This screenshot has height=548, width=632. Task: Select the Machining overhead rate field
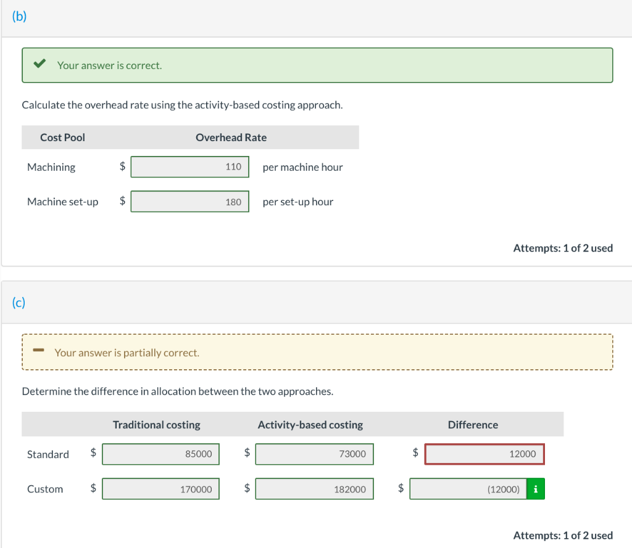pos(190,166)
